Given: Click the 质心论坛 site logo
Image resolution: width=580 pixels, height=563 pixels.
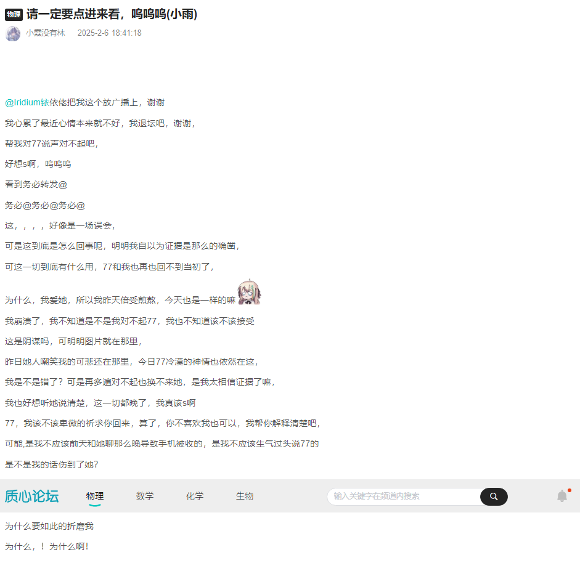Looking at the screenshot, I should 32,496.
